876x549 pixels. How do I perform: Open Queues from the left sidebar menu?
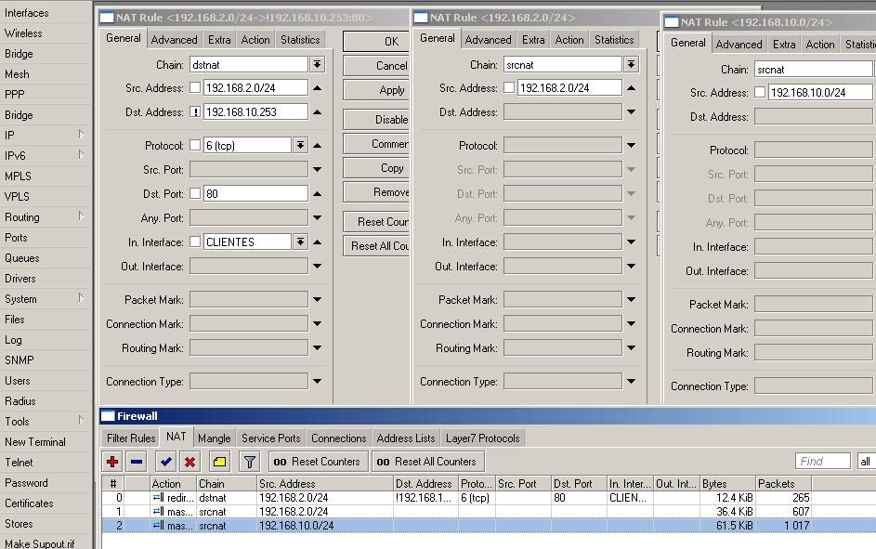(x=21, y=258)
